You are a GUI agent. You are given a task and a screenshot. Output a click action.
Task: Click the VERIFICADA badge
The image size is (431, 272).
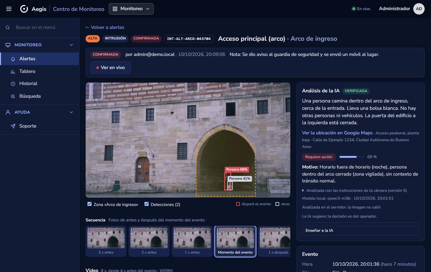(356, 91)
